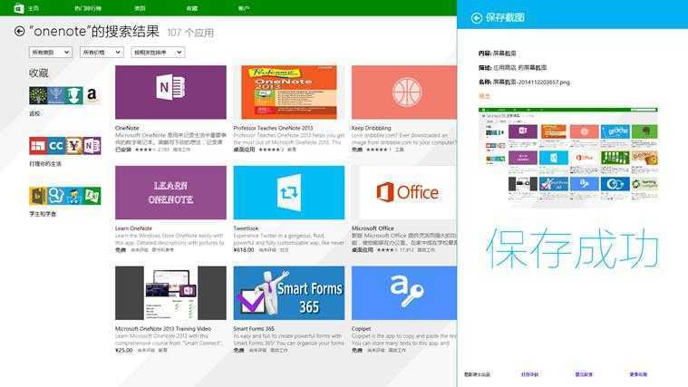Click the 收藏 heading above the collections

(39, 73)
